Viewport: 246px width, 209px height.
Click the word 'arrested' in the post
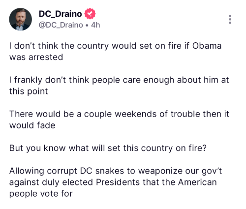tap(46, 57)
